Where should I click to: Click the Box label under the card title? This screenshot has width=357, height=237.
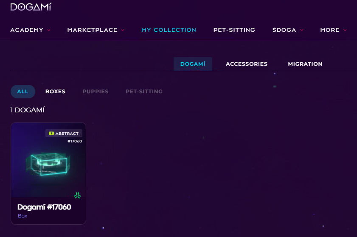[22, 216]
